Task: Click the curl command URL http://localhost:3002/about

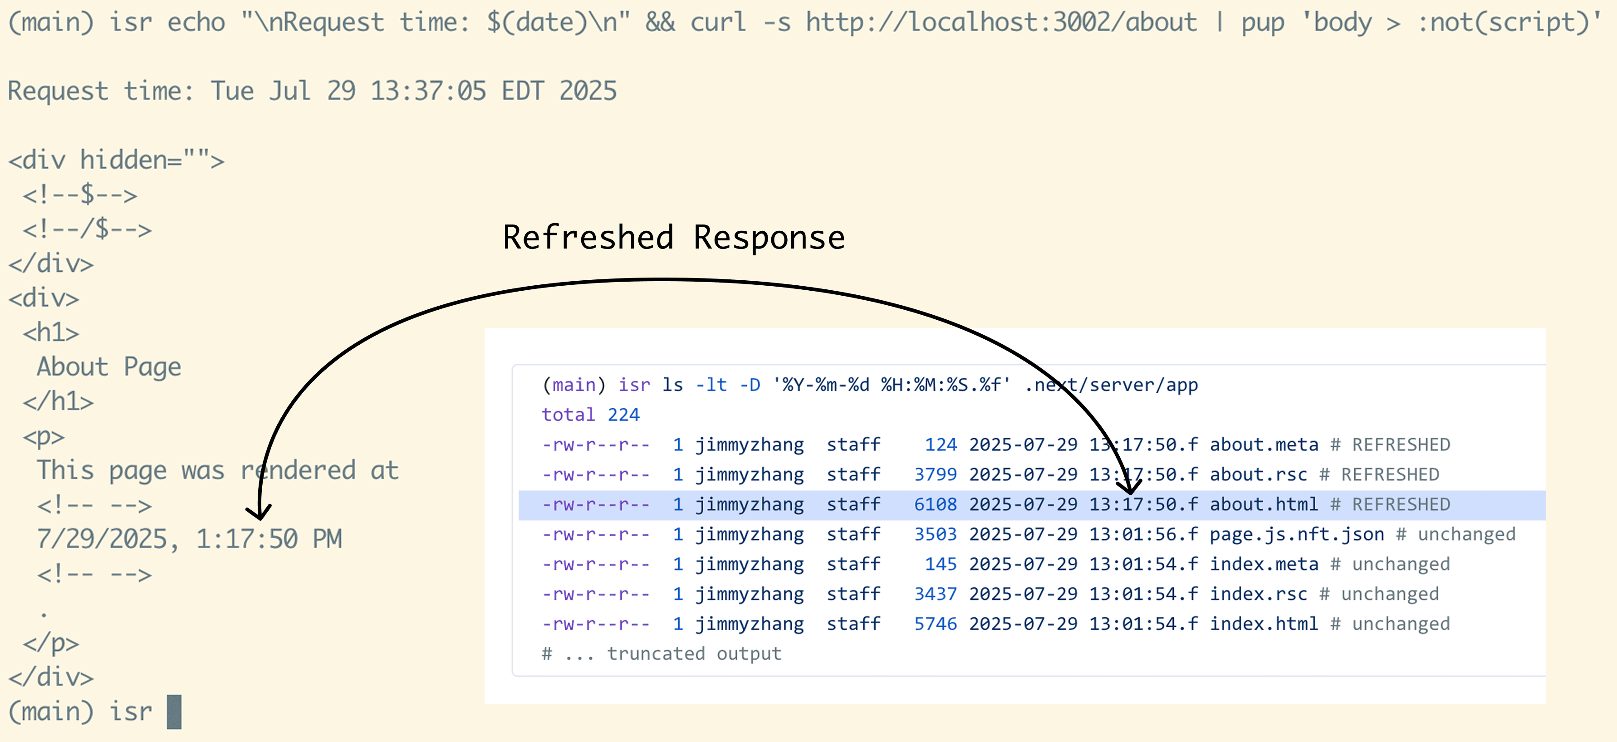Action: coord(1001,23)
